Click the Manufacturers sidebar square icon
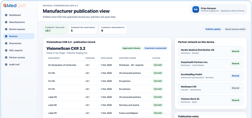 coord(6,22)
